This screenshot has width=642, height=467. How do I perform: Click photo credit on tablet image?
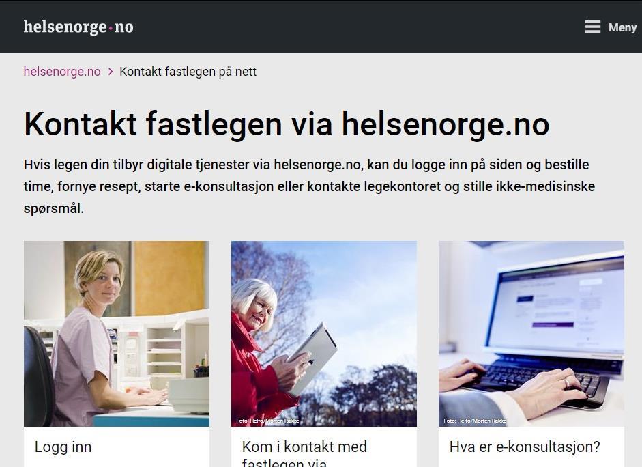tap(267, 421)
